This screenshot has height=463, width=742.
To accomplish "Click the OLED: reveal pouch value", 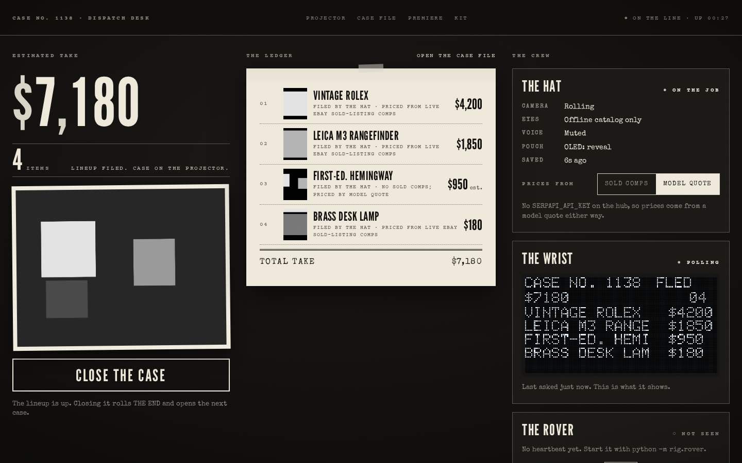I will 587,147.
